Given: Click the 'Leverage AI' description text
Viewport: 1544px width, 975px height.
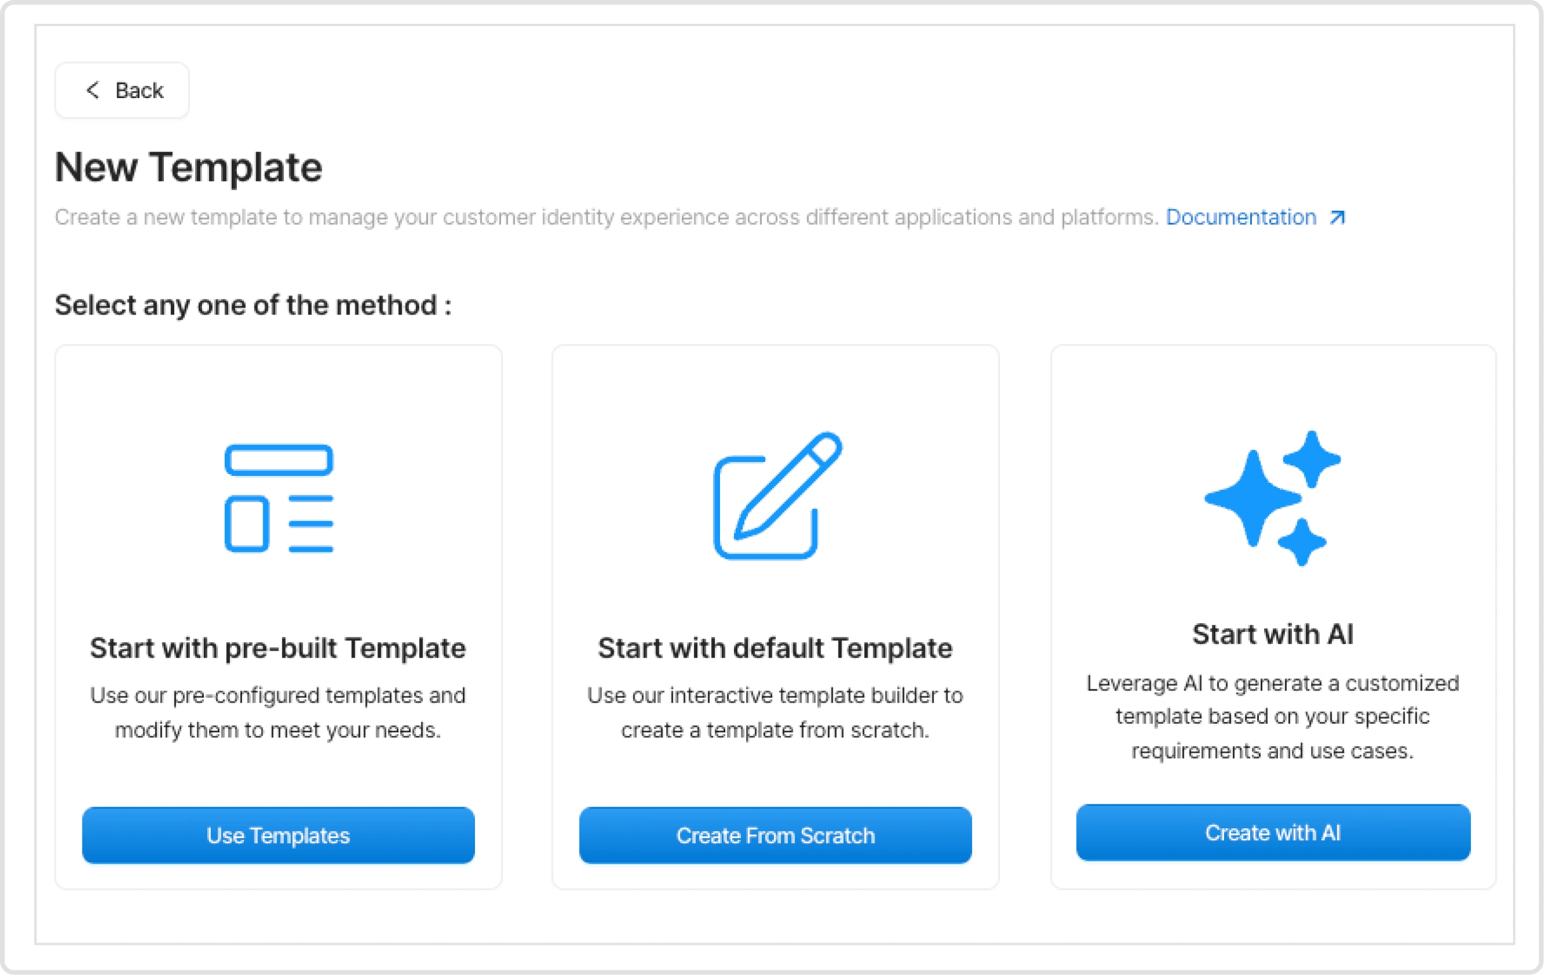Looking at the screenshot, I should tap(1272, 716).
